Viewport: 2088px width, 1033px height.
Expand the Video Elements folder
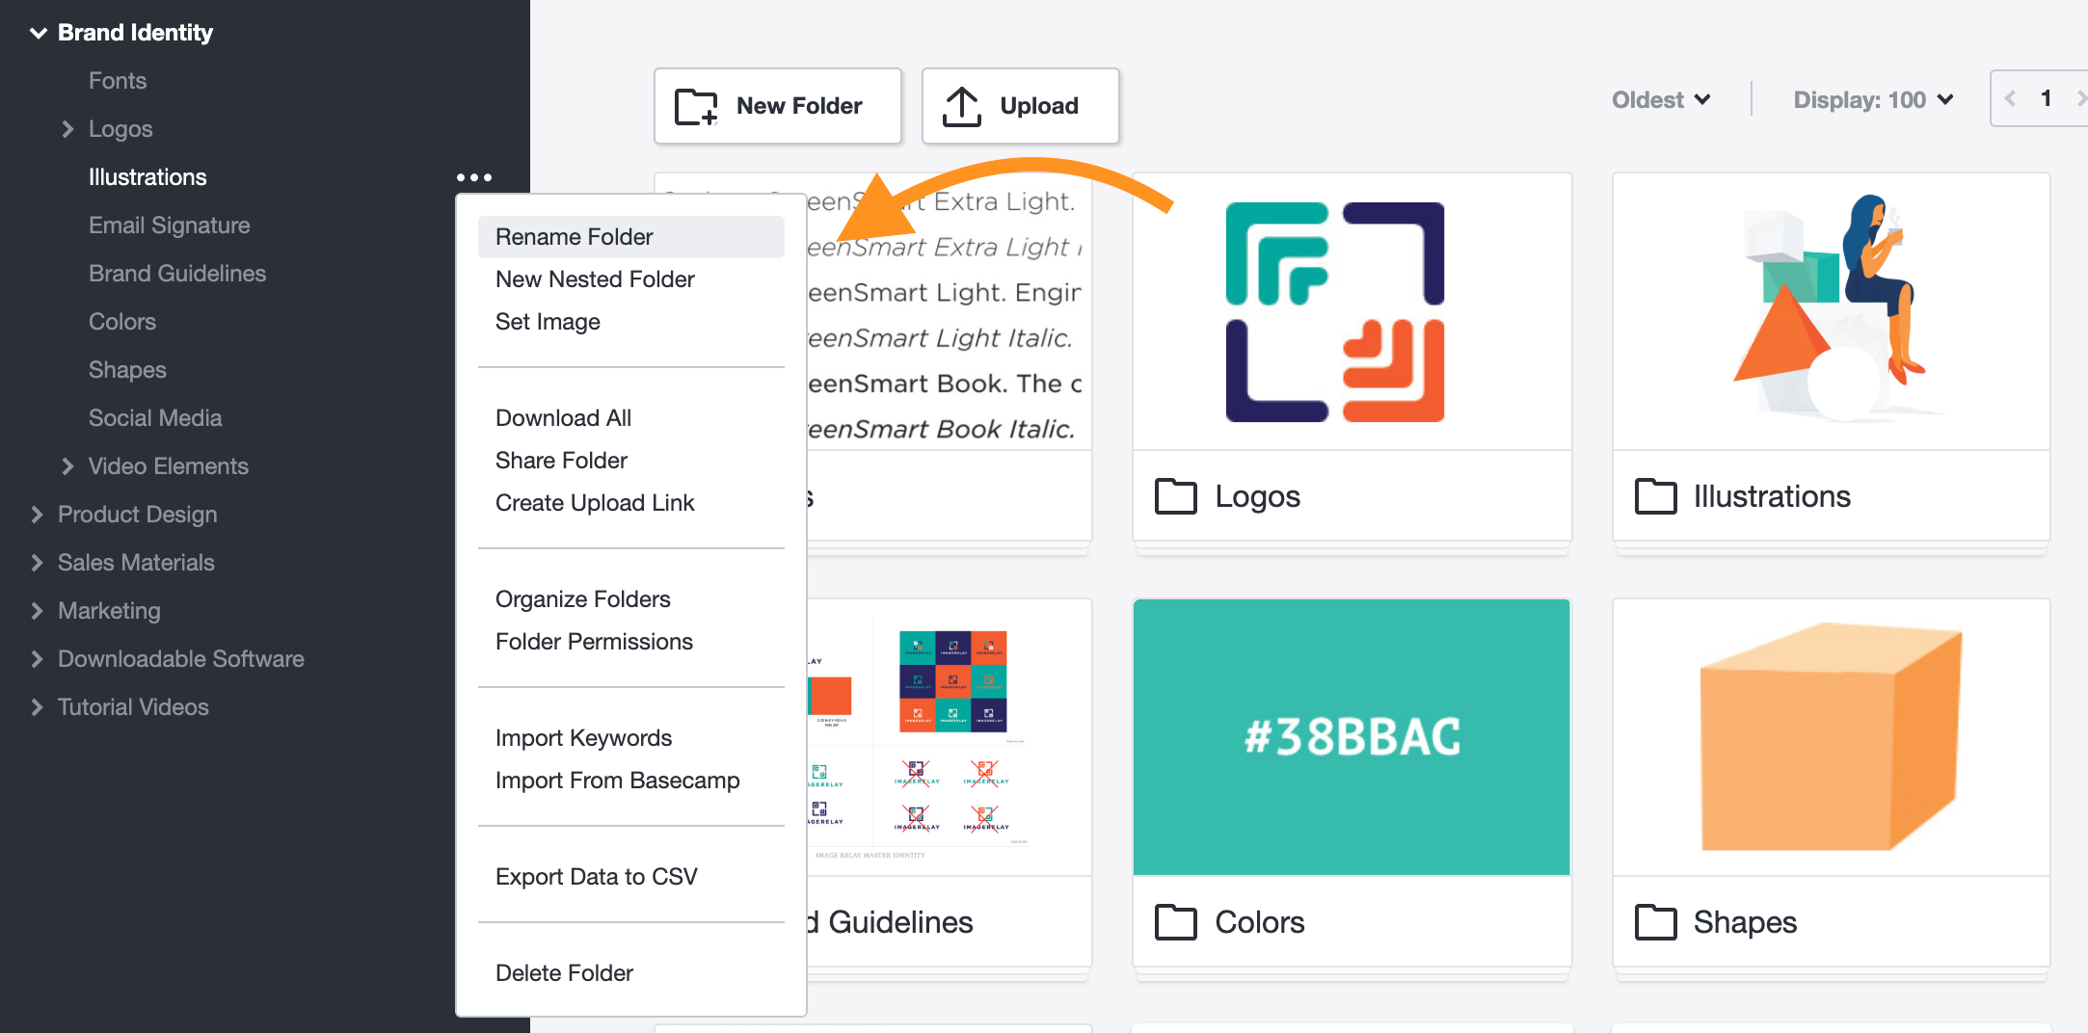pos(67,466)
